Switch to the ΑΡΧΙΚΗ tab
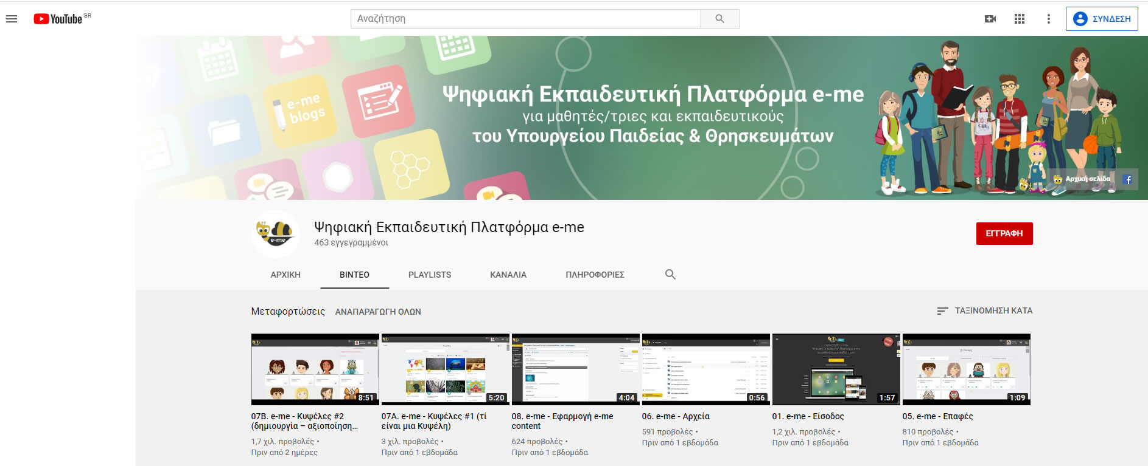The height and width of the screenshot is (466, 1148). click(x=285, y=275)
